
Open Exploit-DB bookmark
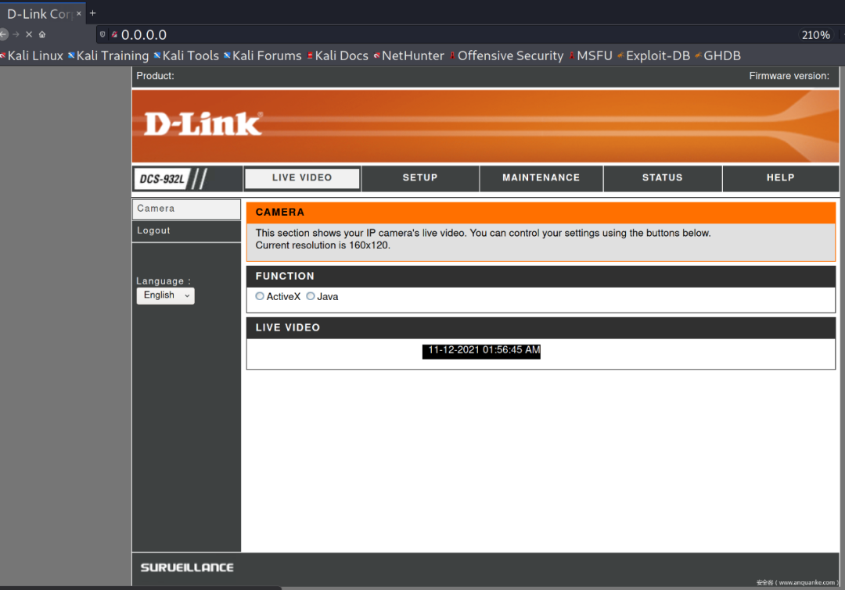(x=653, y=55)
